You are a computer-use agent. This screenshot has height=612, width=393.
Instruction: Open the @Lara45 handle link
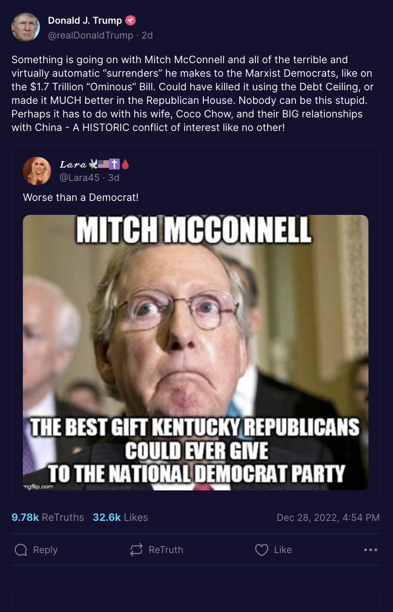click(79, 178)
